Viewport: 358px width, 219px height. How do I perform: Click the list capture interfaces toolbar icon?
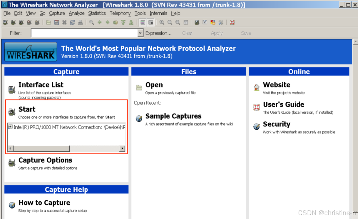[5, 22]
